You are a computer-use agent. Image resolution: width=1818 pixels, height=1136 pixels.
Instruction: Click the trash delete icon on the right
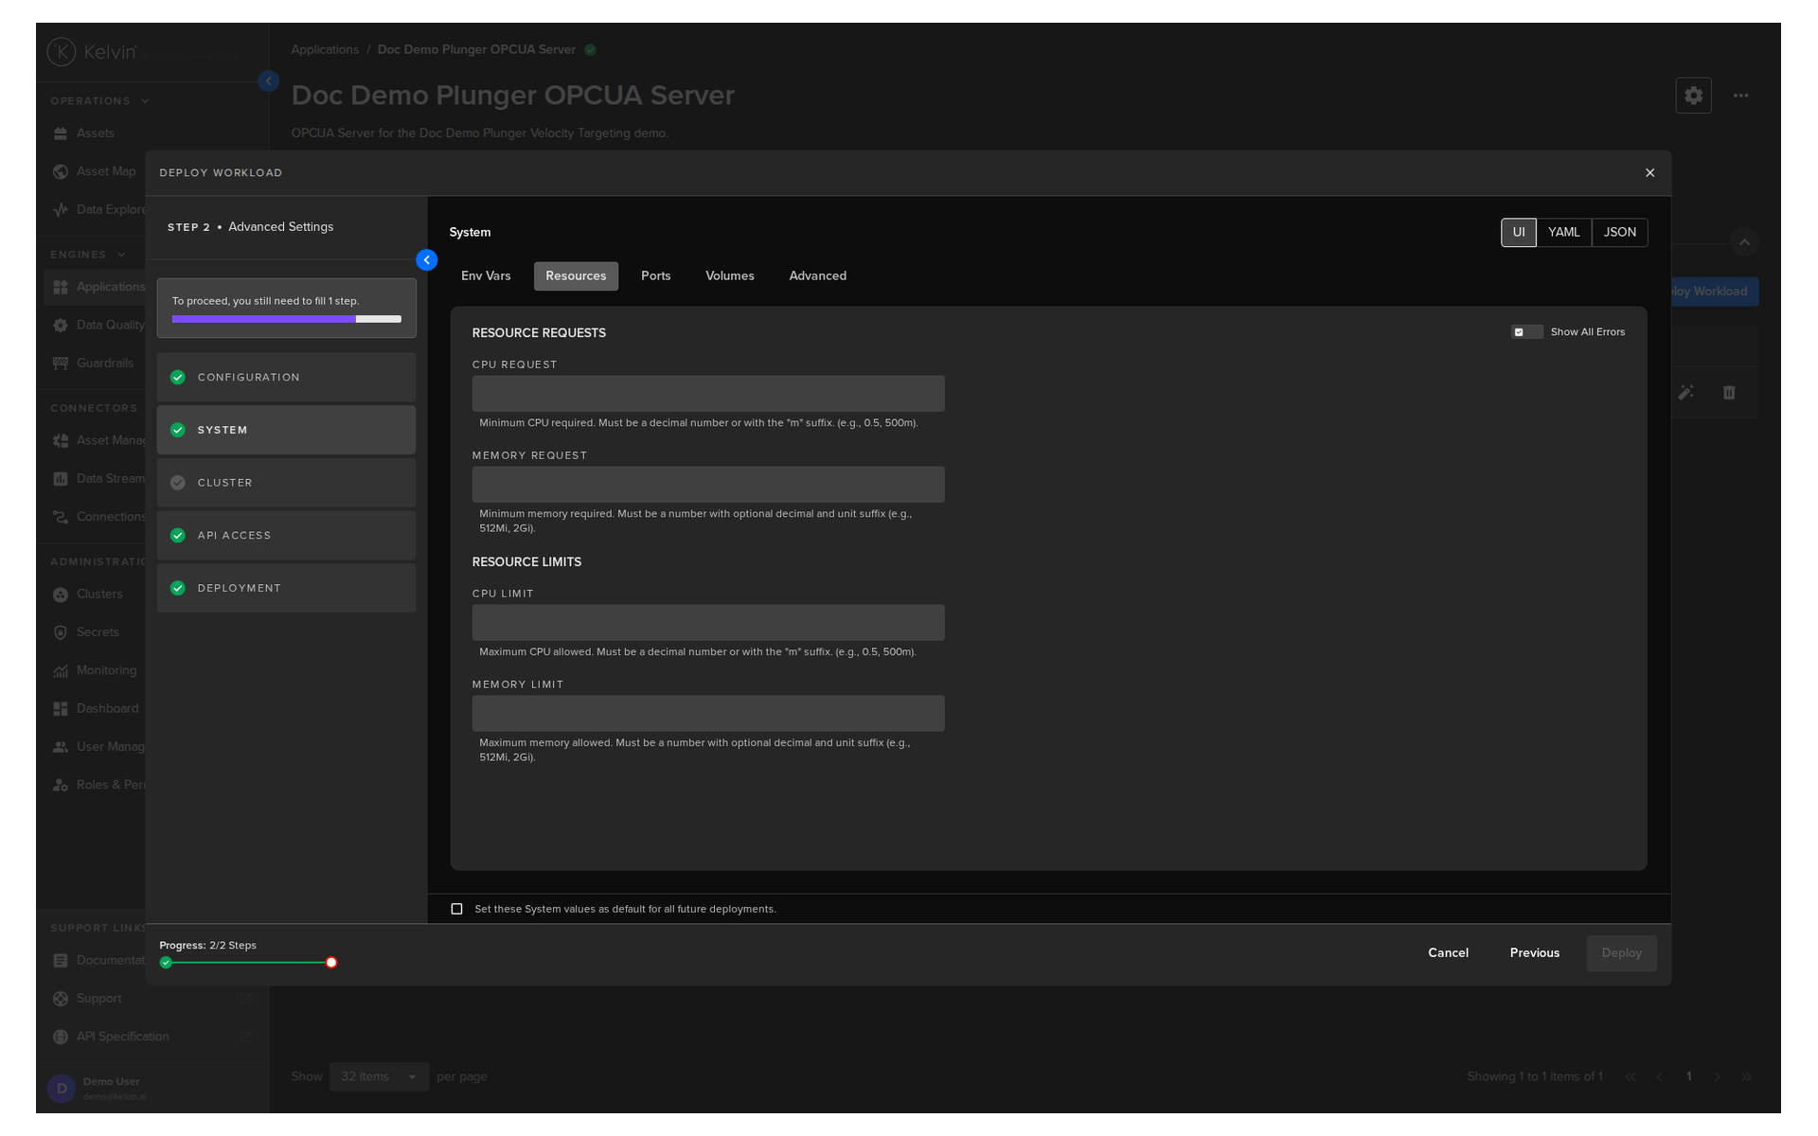(1729, 393)
